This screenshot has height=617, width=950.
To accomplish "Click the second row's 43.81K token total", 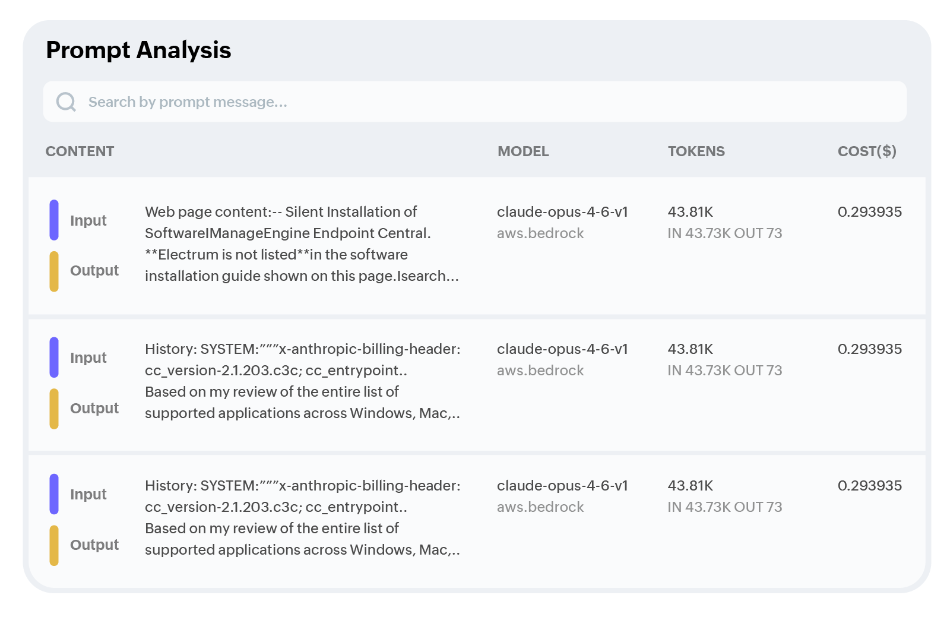I will tap(690, 349).
